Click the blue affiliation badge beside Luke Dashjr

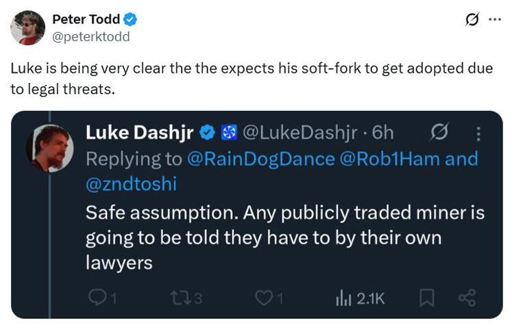[x=229, y=133]
